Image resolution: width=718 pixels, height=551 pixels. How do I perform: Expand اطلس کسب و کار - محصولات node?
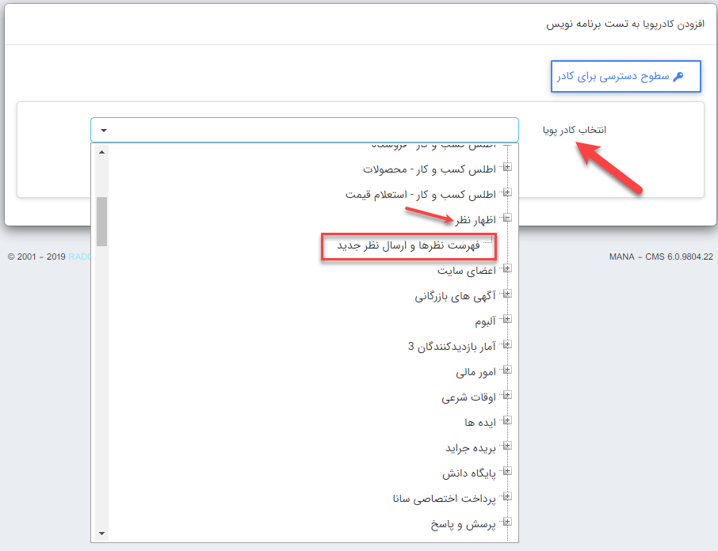507,167
